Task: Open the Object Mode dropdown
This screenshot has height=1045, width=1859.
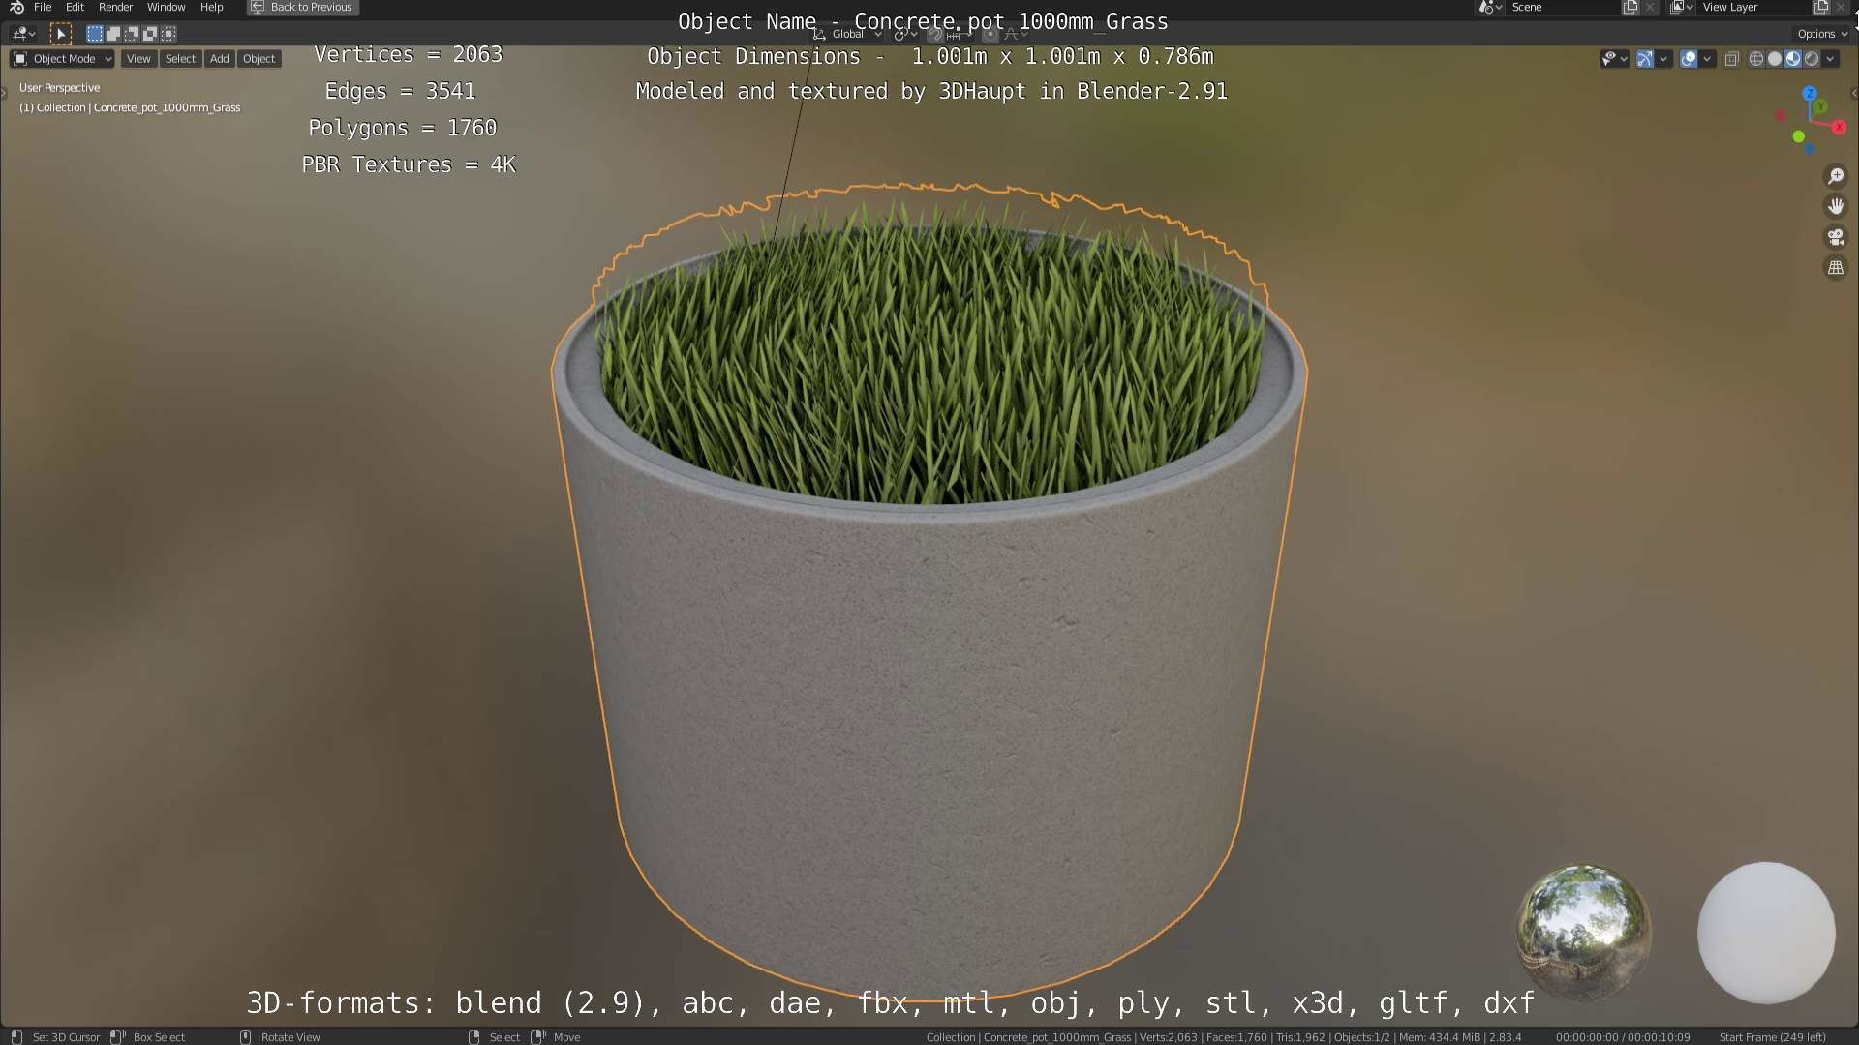Action: 63,59
